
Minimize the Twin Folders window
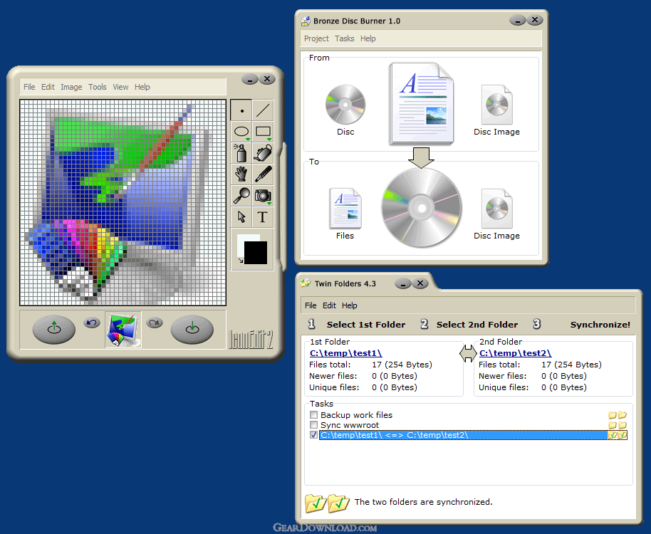coord(402,284)
